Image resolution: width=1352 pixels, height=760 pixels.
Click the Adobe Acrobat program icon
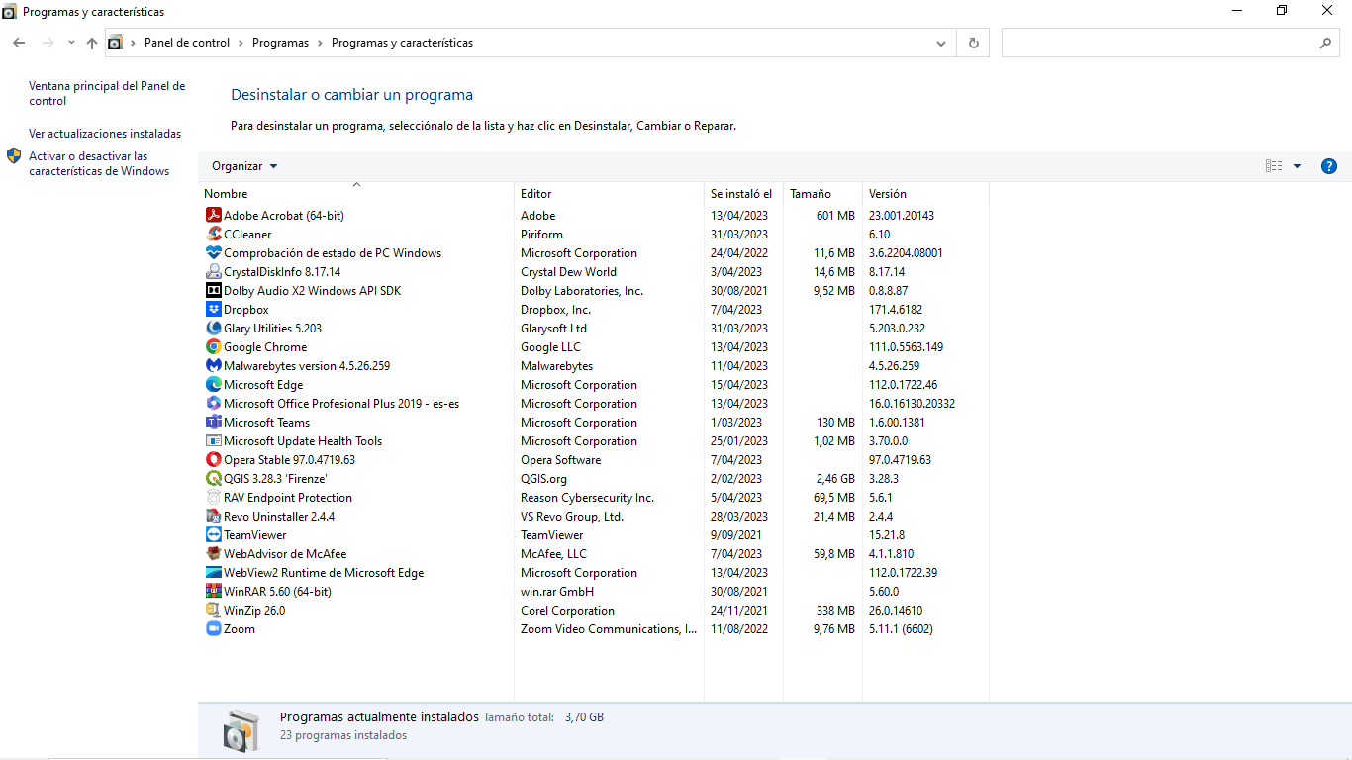[x=213, y=216]
